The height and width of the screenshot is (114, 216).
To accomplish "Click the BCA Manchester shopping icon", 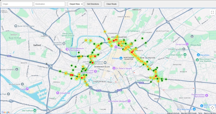I will tap(194, 109).
